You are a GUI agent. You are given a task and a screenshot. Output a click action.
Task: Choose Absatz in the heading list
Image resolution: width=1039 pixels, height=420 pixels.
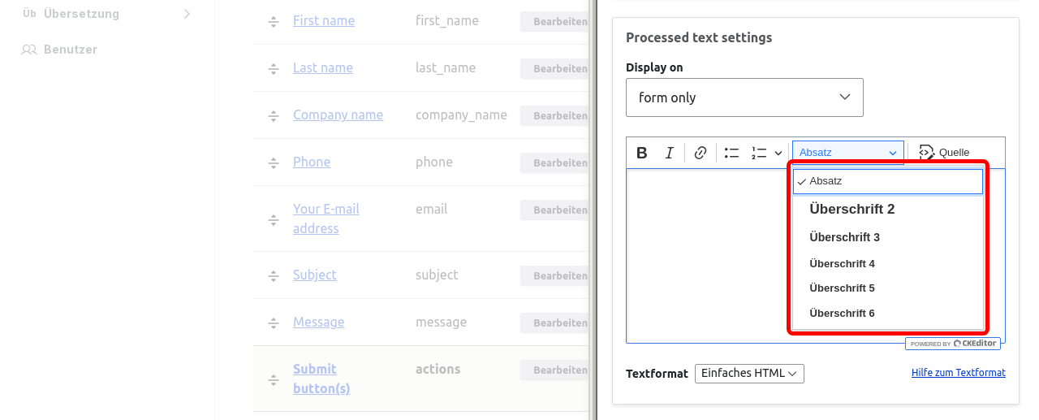tap(888, 181)
